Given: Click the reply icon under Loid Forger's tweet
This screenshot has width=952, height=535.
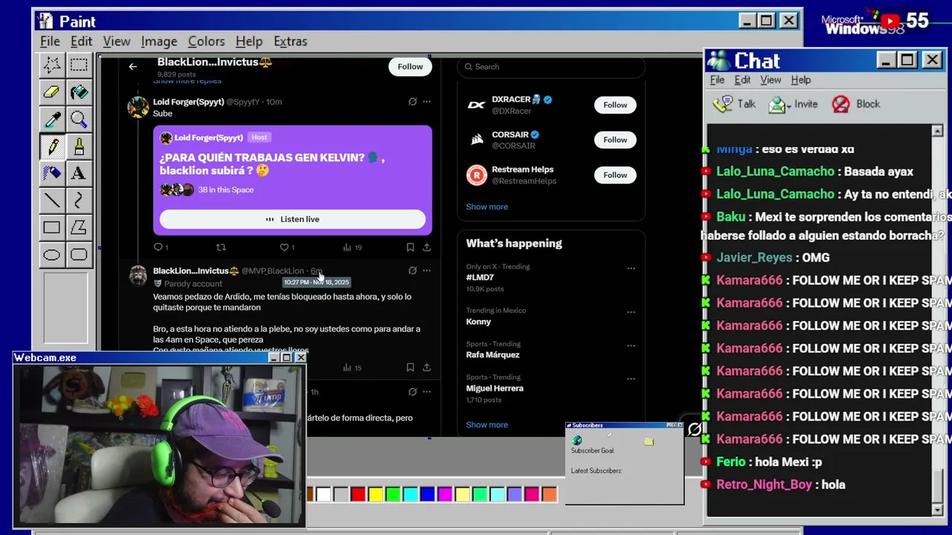Looking at the screenshot, I should (x=158, y=247).
